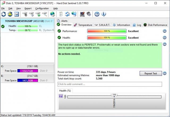Screen dimensions: 170x117
Task: Click the yellow warning disk toolbar icon
Action: click(10, 14)
